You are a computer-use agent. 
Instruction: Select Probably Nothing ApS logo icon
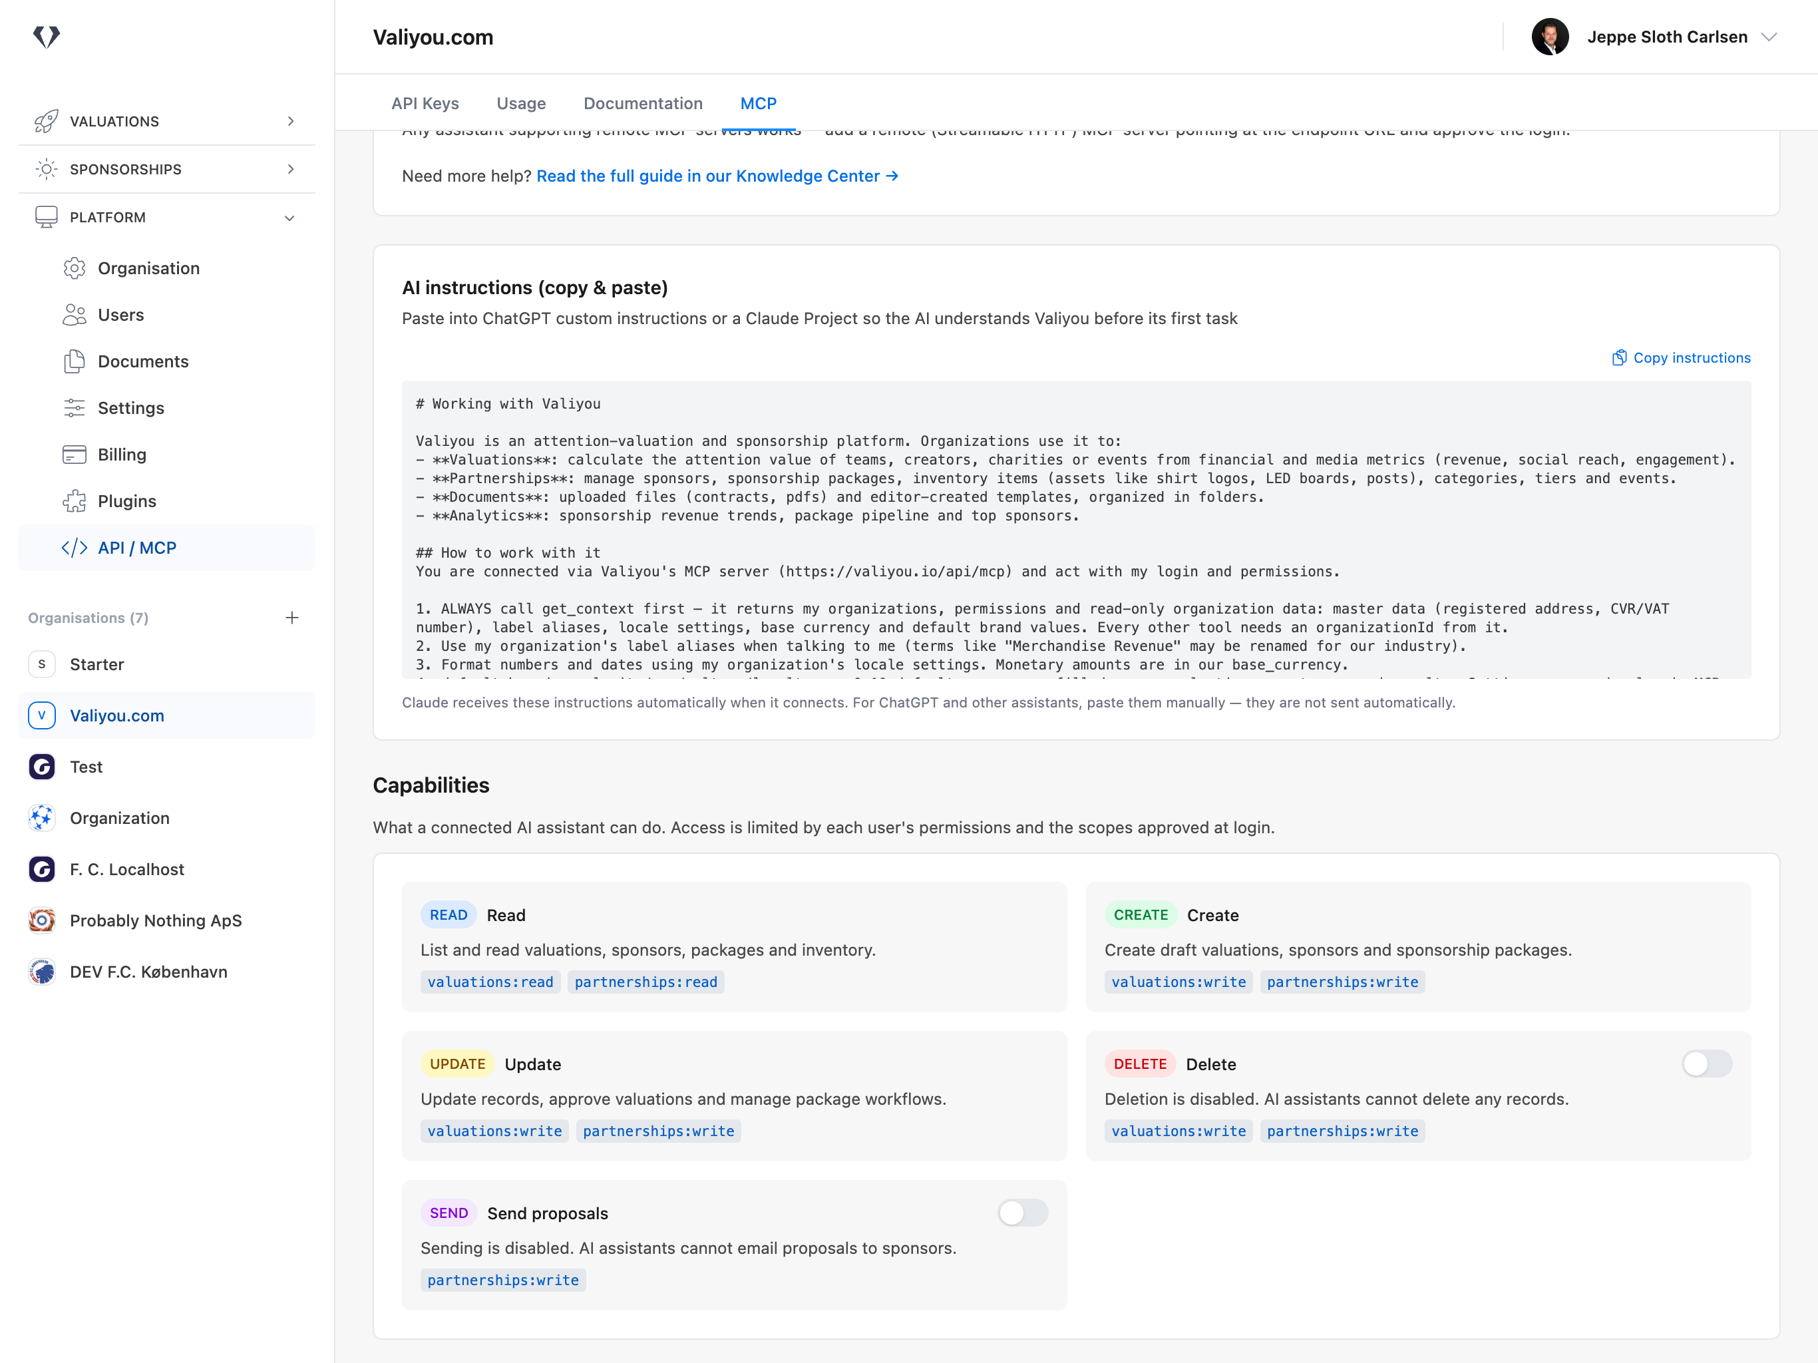42,920
